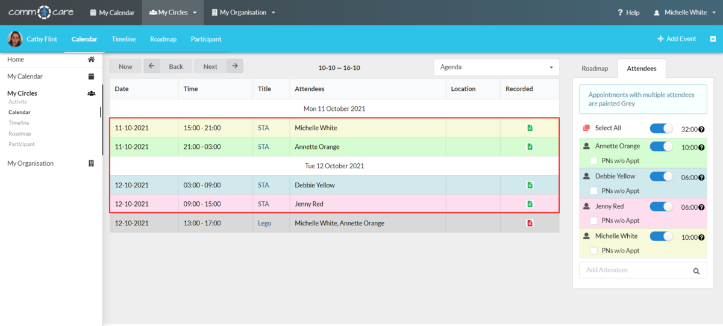The image size is (723, 326).
Task: Open the Agenda view dropdown
Action: tap(496, 67)
